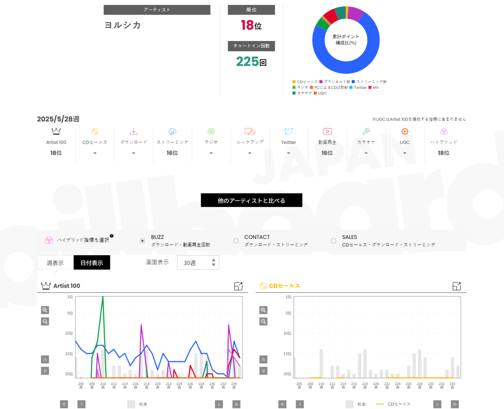
Task: Select the SALES radio button
Action: 333,241
